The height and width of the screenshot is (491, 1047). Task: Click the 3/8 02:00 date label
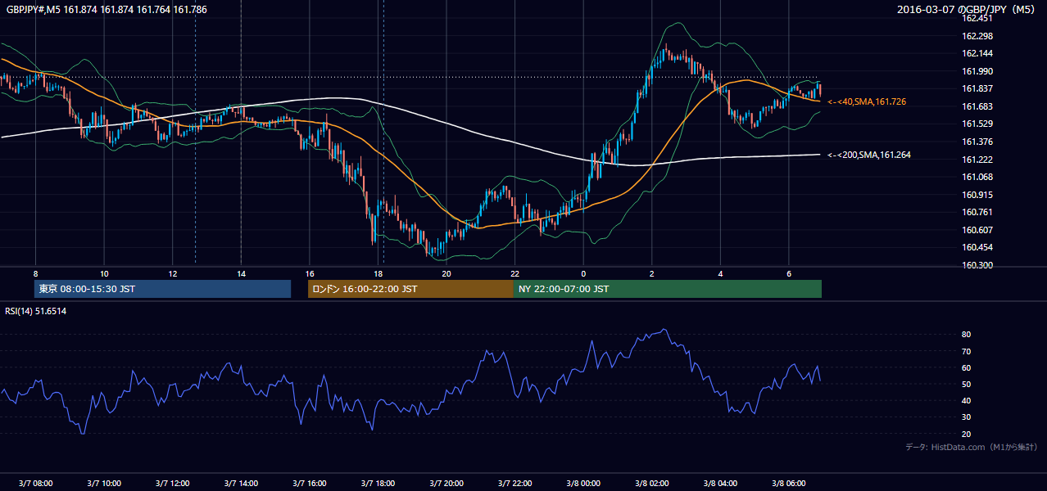651,483
